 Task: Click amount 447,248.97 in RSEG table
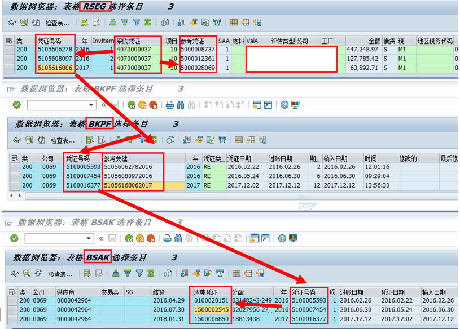[362, 49]
